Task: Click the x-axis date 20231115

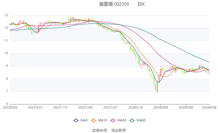Action: pos(60,107)
